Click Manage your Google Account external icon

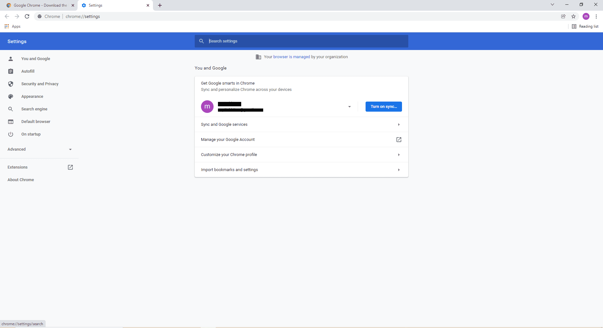click(x=399, y=140)
